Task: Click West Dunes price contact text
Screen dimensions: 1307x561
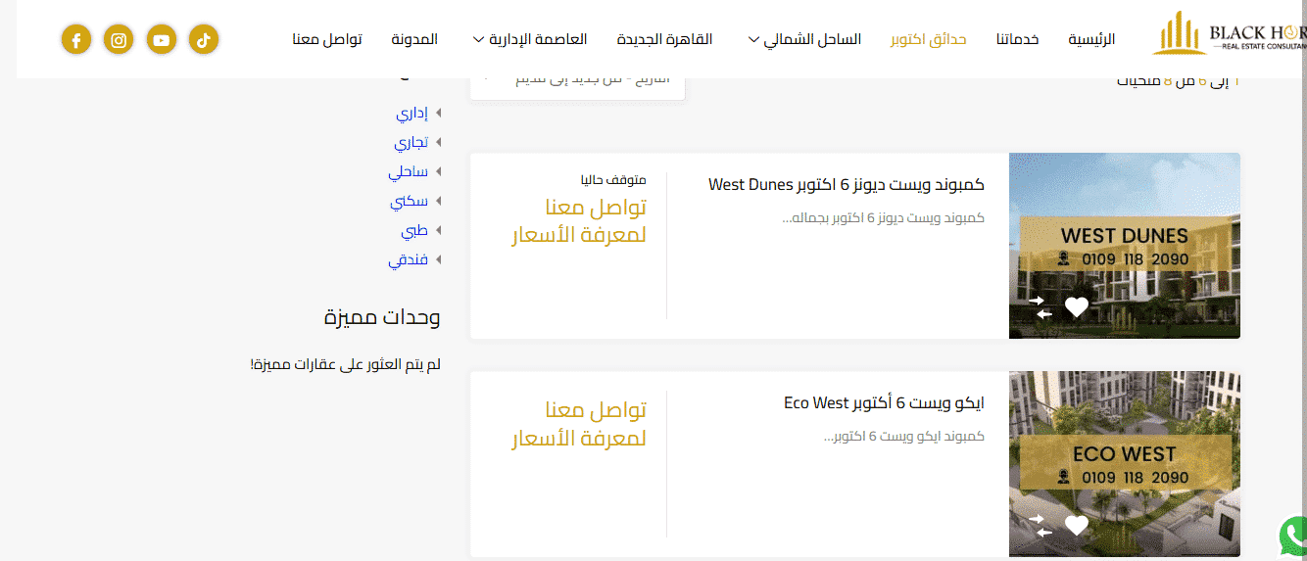Action: [x=579, y=221]
